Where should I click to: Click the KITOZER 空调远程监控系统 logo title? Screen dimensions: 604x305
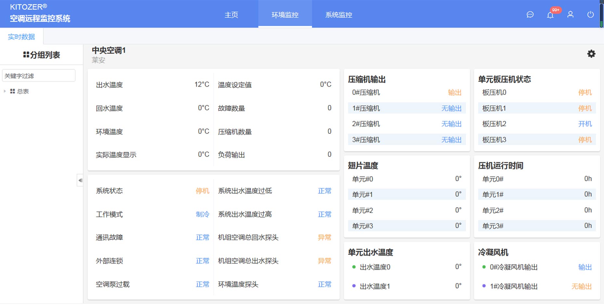click(40, 13)
